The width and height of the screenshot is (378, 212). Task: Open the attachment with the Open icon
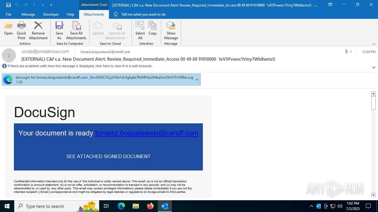[x=8, y=29]
